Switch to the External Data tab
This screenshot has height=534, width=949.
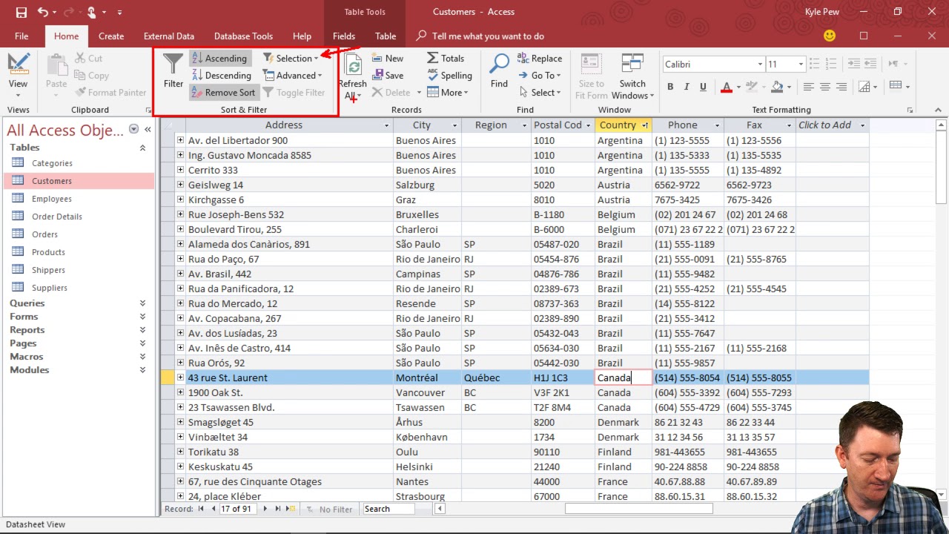(169, 36)
